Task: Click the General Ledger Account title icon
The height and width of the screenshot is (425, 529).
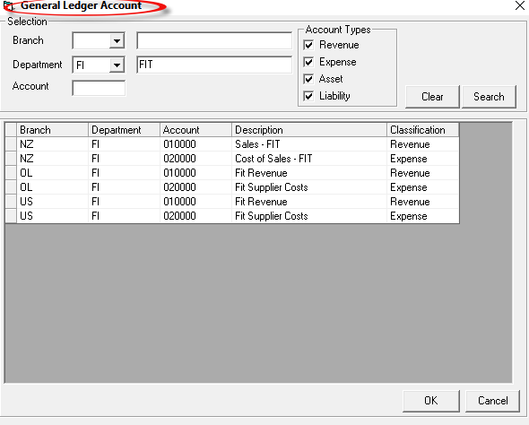Action: (8, 5)
